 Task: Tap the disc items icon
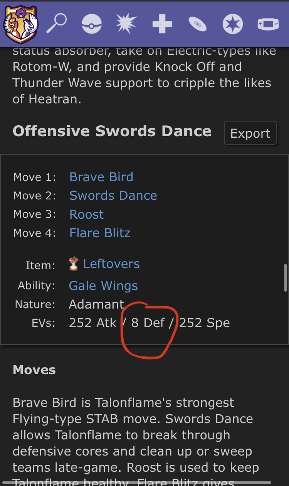tap(197, 24)
